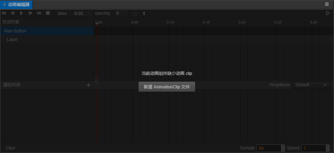The width and height of the screenshot is (334, 153).
Task: Jump to the first frame
Action: click(4, 13)
